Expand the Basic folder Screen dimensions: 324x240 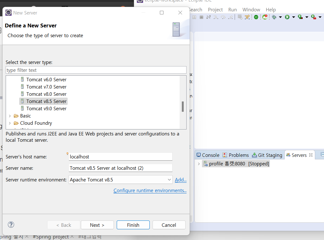(x=10, y=116)
